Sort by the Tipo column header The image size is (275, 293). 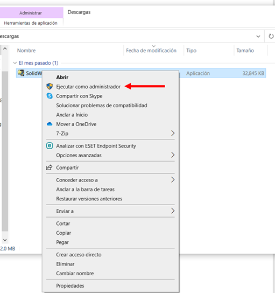coord(191,51)
